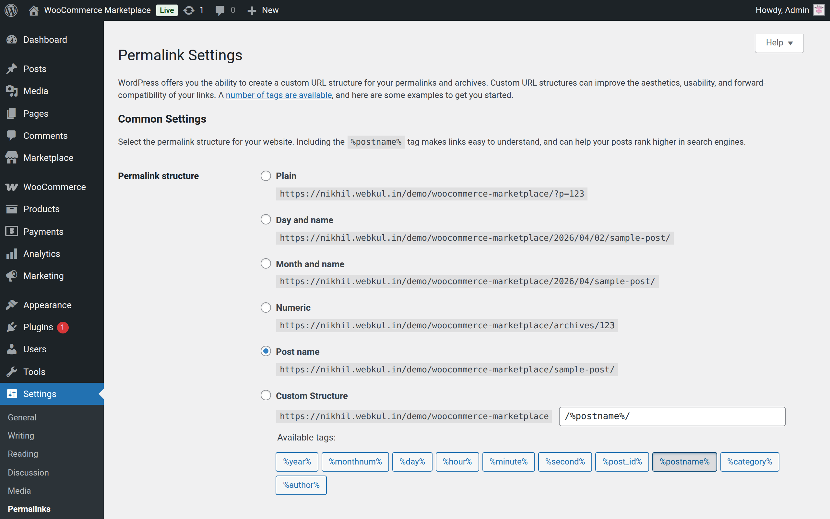Select the Day and name radio option
Image resolution: width=830 pixels, height=519 pixels.
tap(266, 220)
